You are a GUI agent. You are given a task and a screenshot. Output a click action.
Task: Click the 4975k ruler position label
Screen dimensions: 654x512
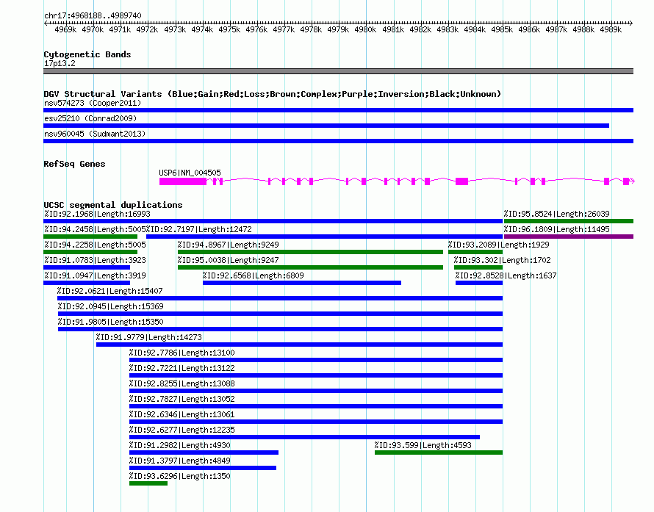(229, 29)
